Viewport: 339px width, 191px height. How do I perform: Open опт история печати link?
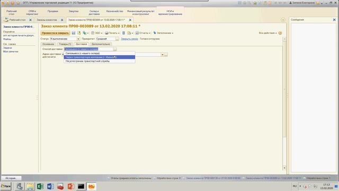(x=19, y=36)
